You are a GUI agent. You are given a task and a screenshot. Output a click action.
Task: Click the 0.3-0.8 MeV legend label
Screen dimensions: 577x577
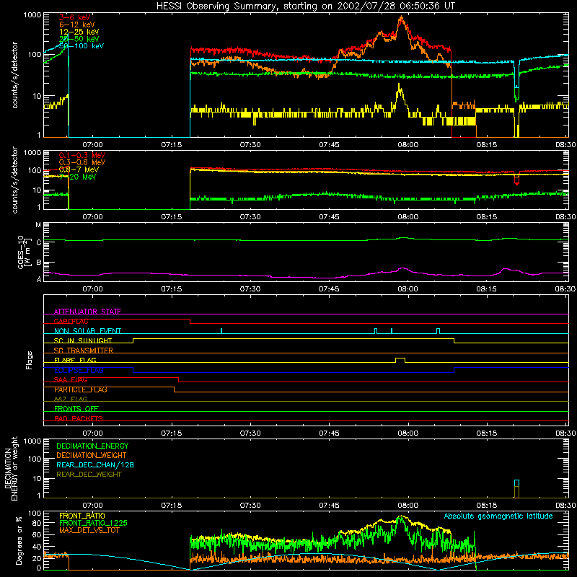pos(82,162)
